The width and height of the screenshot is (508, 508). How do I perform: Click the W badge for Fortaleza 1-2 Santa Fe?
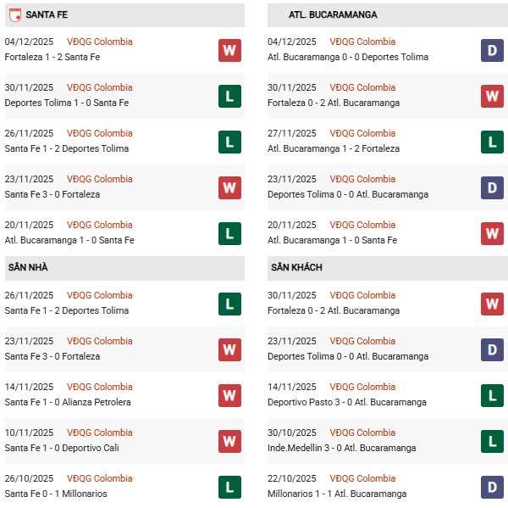[x=229, y=50]
